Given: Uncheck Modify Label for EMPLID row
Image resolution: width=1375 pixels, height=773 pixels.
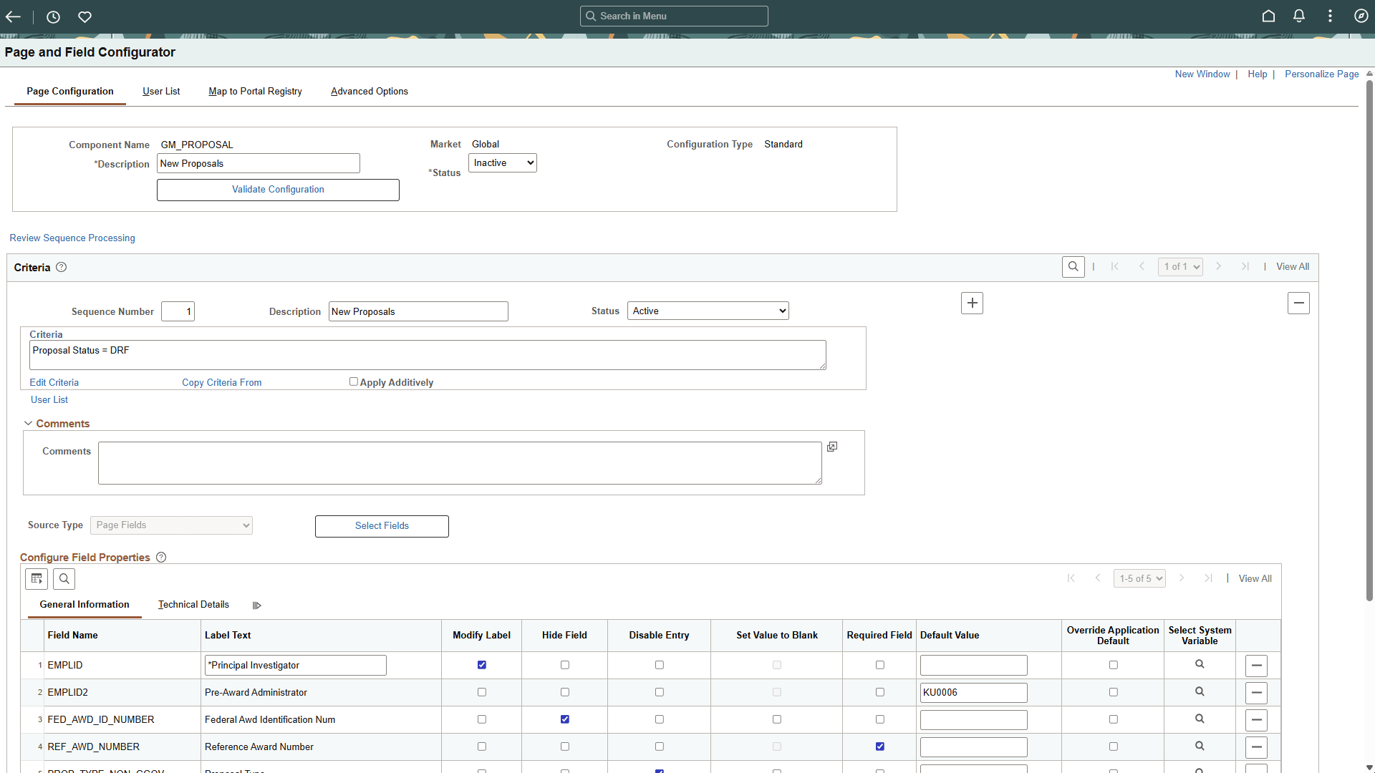Looking at the screenshot, I should [x=481, y=665].
